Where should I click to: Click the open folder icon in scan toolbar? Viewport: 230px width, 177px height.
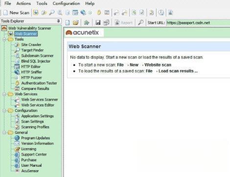pos(76,22)
